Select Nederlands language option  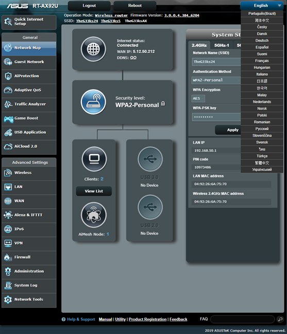pos(262,102)
